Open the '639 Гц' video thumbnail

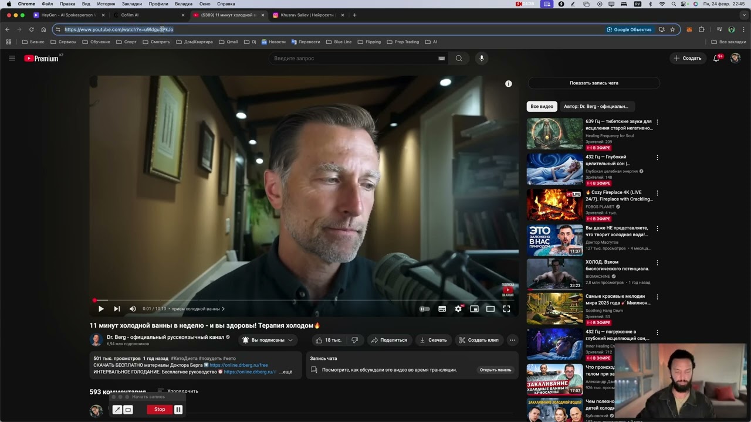point(554,134)
